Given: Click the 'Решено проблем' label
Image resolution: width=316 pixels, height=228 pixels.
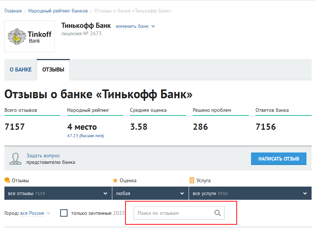Looking at the screenshot, I should [x=212, y=110].
